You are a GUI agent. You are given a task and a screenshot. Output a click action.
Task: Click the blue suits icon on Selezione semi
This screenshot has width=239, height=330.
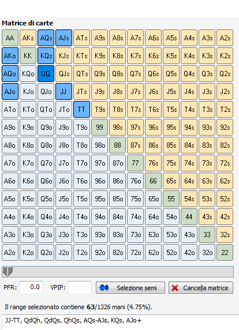point(104,287)
